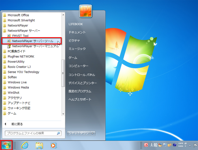Launch Internet Explorer from the taskbar
Screen dimensions: 198x150
25,145
